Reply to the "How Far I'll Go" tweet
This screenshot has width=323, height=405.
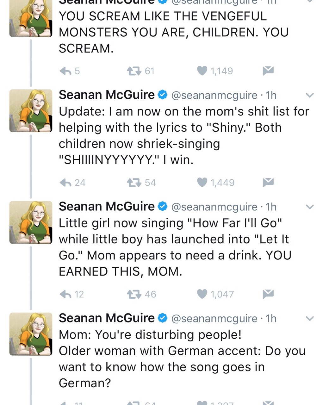point(65,294)
